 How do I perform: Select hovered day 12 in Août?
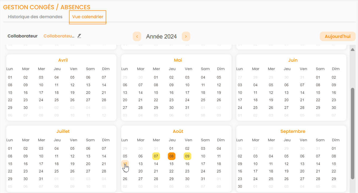[x=125, y=164]
